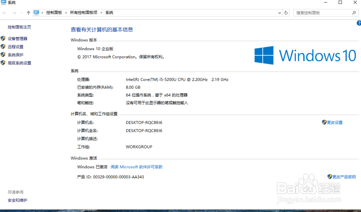Click product ID 00329-00000-00003-AA343

pyautogui.click(x=118, y=177)
